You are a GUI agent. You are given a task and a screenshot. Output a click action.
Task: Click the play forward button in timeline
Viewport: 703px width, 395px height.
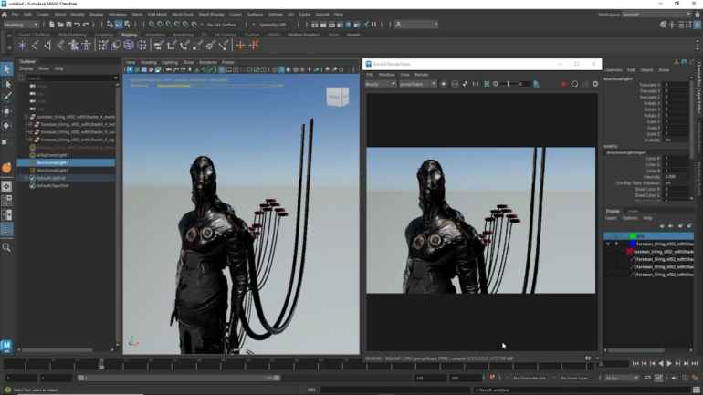(669, 364)
